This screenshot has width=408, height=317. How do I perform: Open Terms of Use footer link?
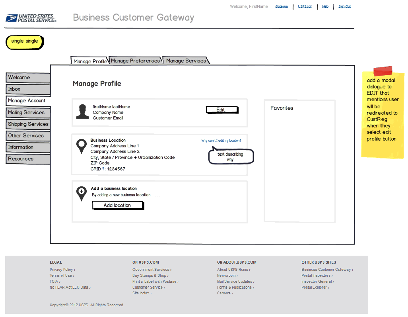(x=62, y=276)
